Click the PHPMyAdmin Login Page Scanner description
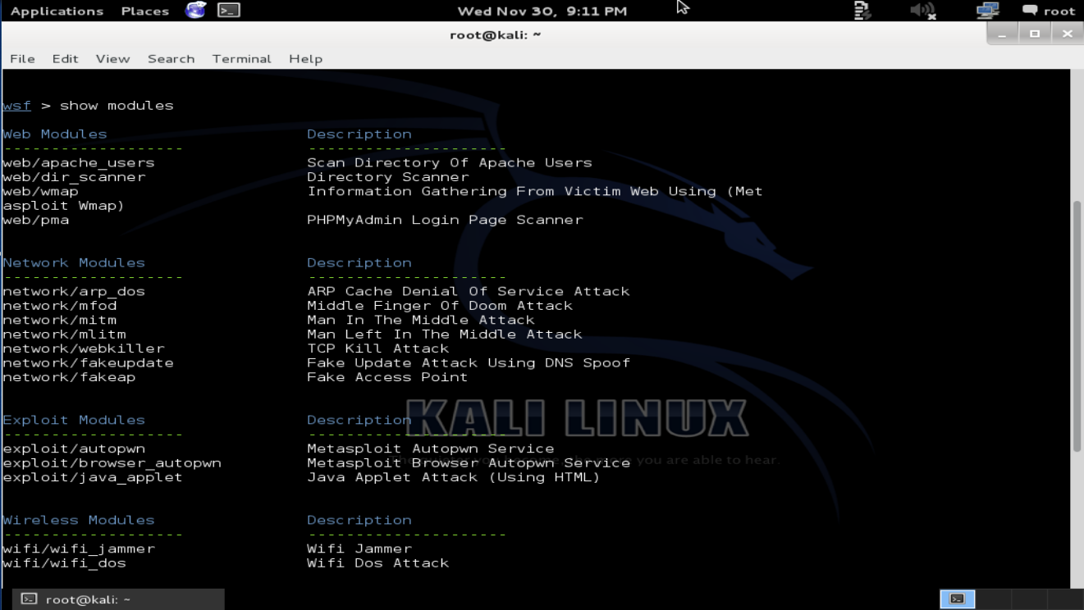1084x610 pixels. click(445, 220)
